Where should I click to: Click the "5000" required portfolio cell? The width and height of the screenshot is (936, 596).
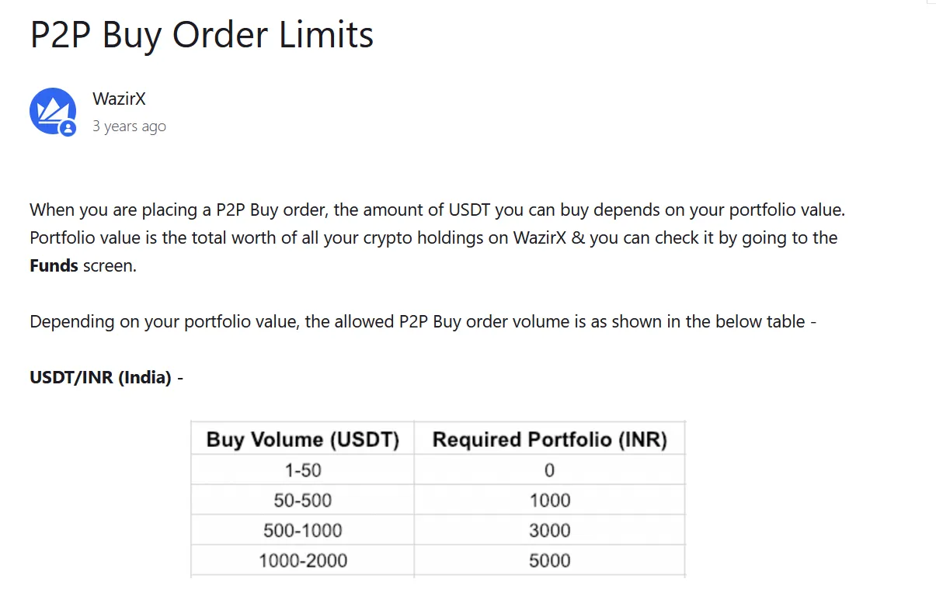point(550,561)
